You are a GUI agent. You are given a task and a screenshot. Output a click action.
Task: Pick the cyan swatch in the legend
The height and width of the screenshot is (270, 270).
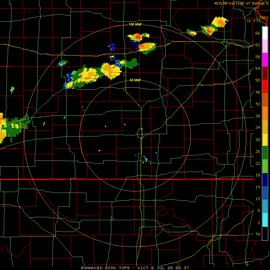pos(265,220)
